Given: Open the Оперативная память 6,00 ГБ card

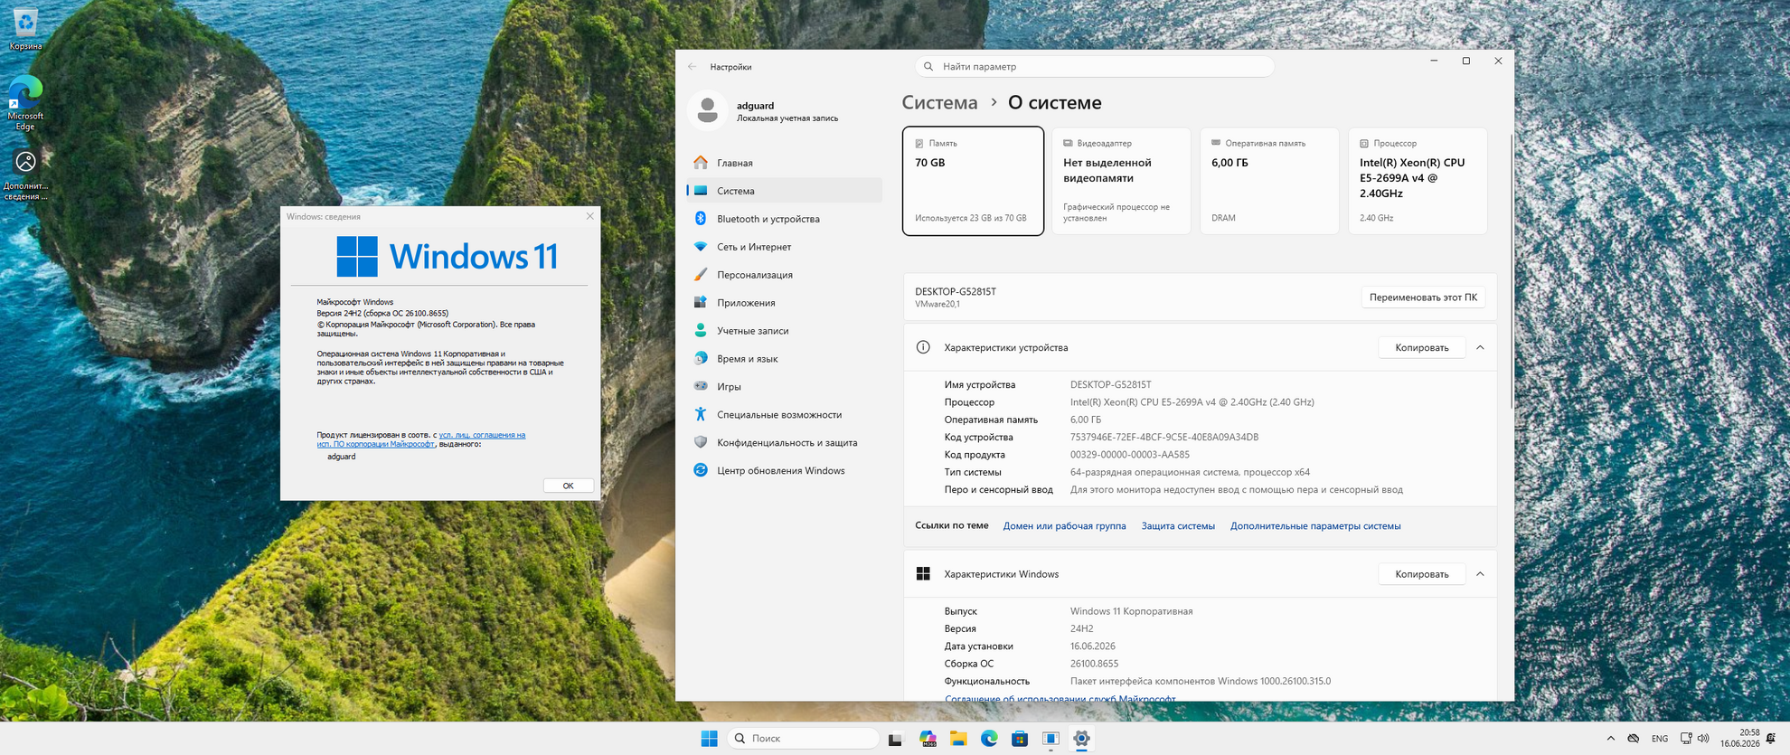Looking at the screenshot, I should (x=1269, y=181).
